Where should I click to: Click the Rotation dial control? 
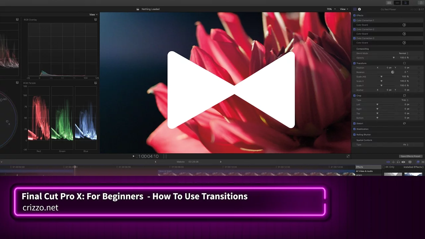393,72
